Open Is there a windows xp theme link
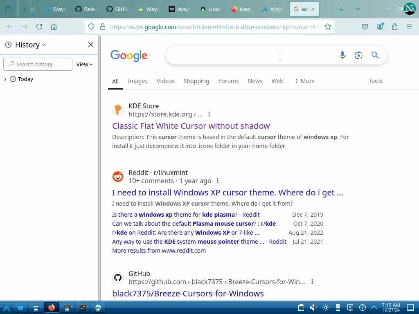The width and height of the screenshot is (419, 314). tap(186, 215)
